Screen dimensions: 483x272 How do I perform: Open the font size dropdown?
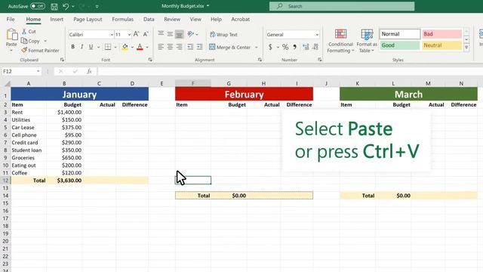129,35
